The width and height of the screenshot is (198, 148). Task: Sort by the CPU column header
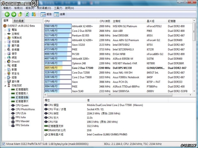(x=70, y=21)
